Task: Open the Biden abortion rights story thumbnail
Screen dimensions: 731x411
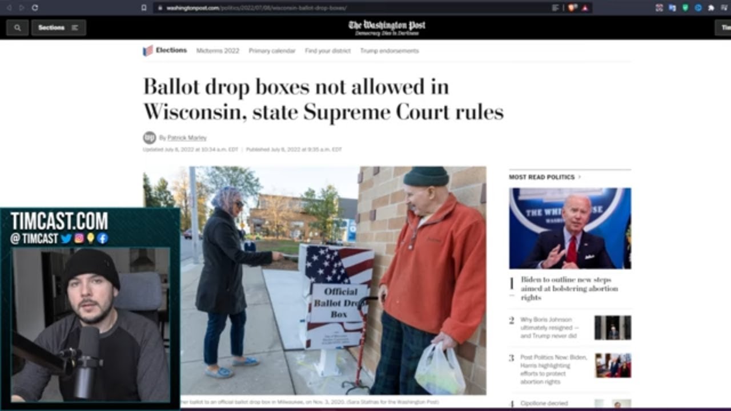Action: [x=570, y=228]
